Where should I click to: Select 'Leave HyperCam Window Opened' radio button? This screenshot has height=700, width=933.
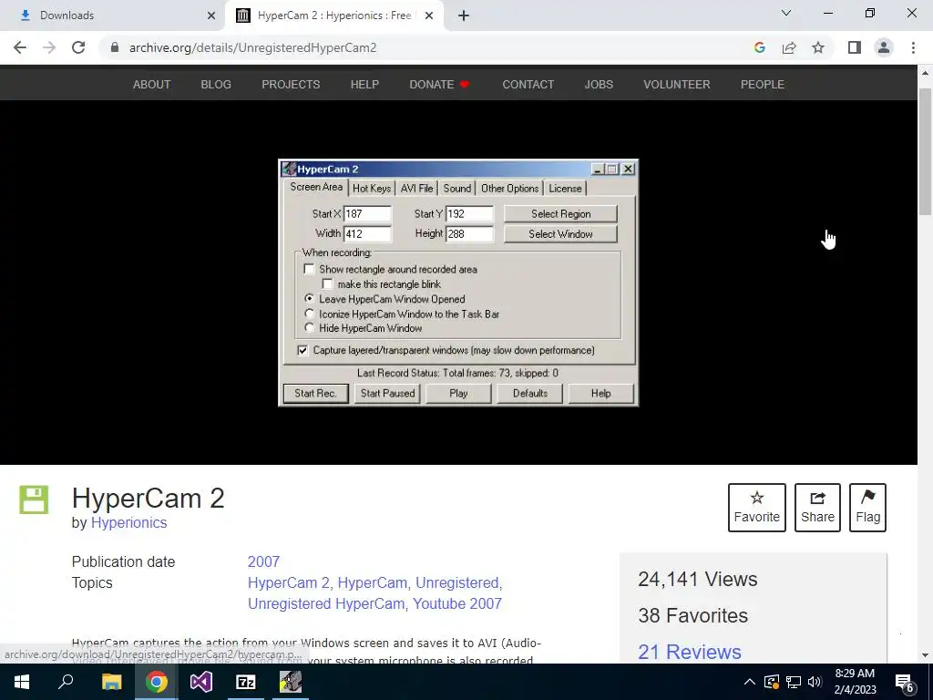(309, 298)
